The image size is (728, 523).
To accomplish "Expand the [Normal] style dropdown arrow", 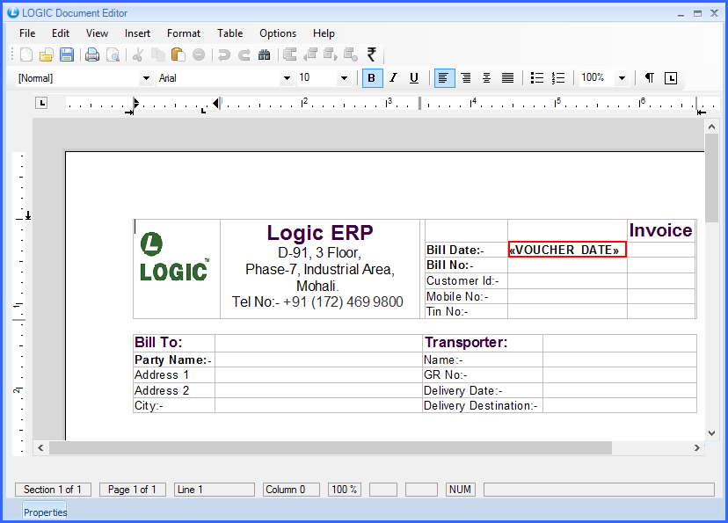I will pos(146,78).
